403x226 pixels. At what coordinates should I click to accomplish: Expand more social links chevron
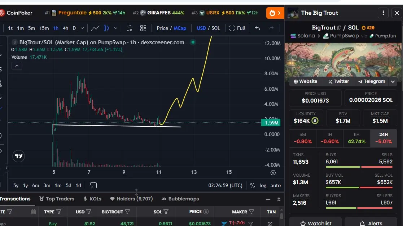tap(393, 82)
